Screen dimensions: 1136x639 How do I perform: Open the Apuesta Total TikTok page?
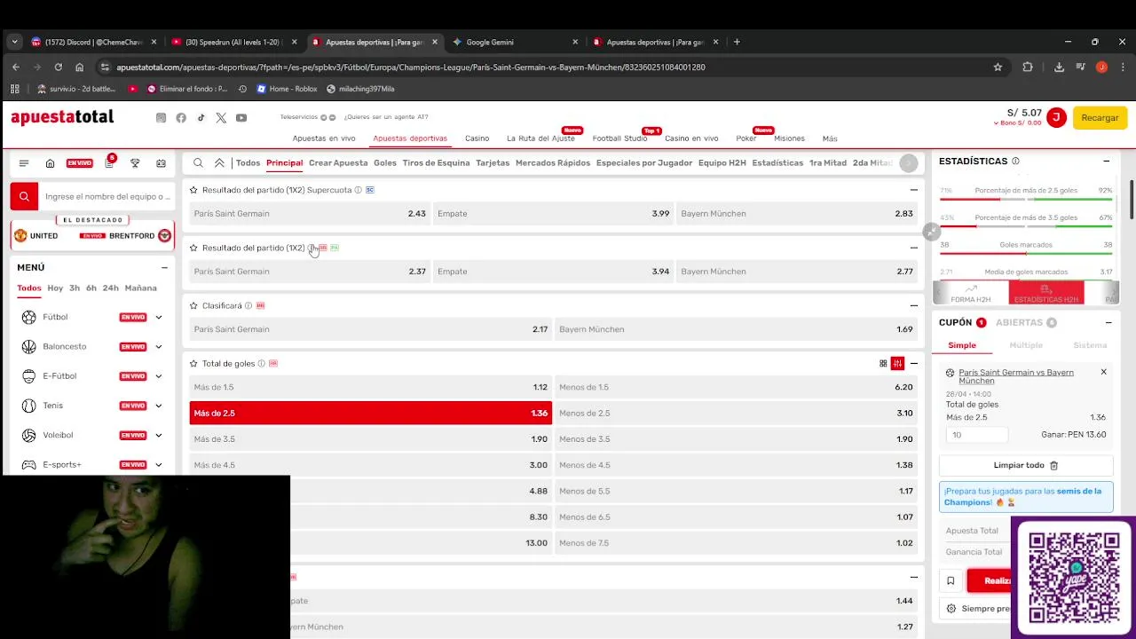tap(201, 118)
